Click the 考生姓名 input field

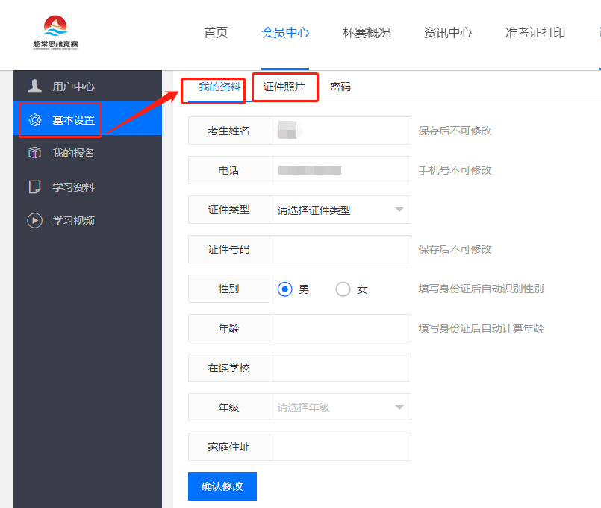pyautogui.click(x=340, y=131)
